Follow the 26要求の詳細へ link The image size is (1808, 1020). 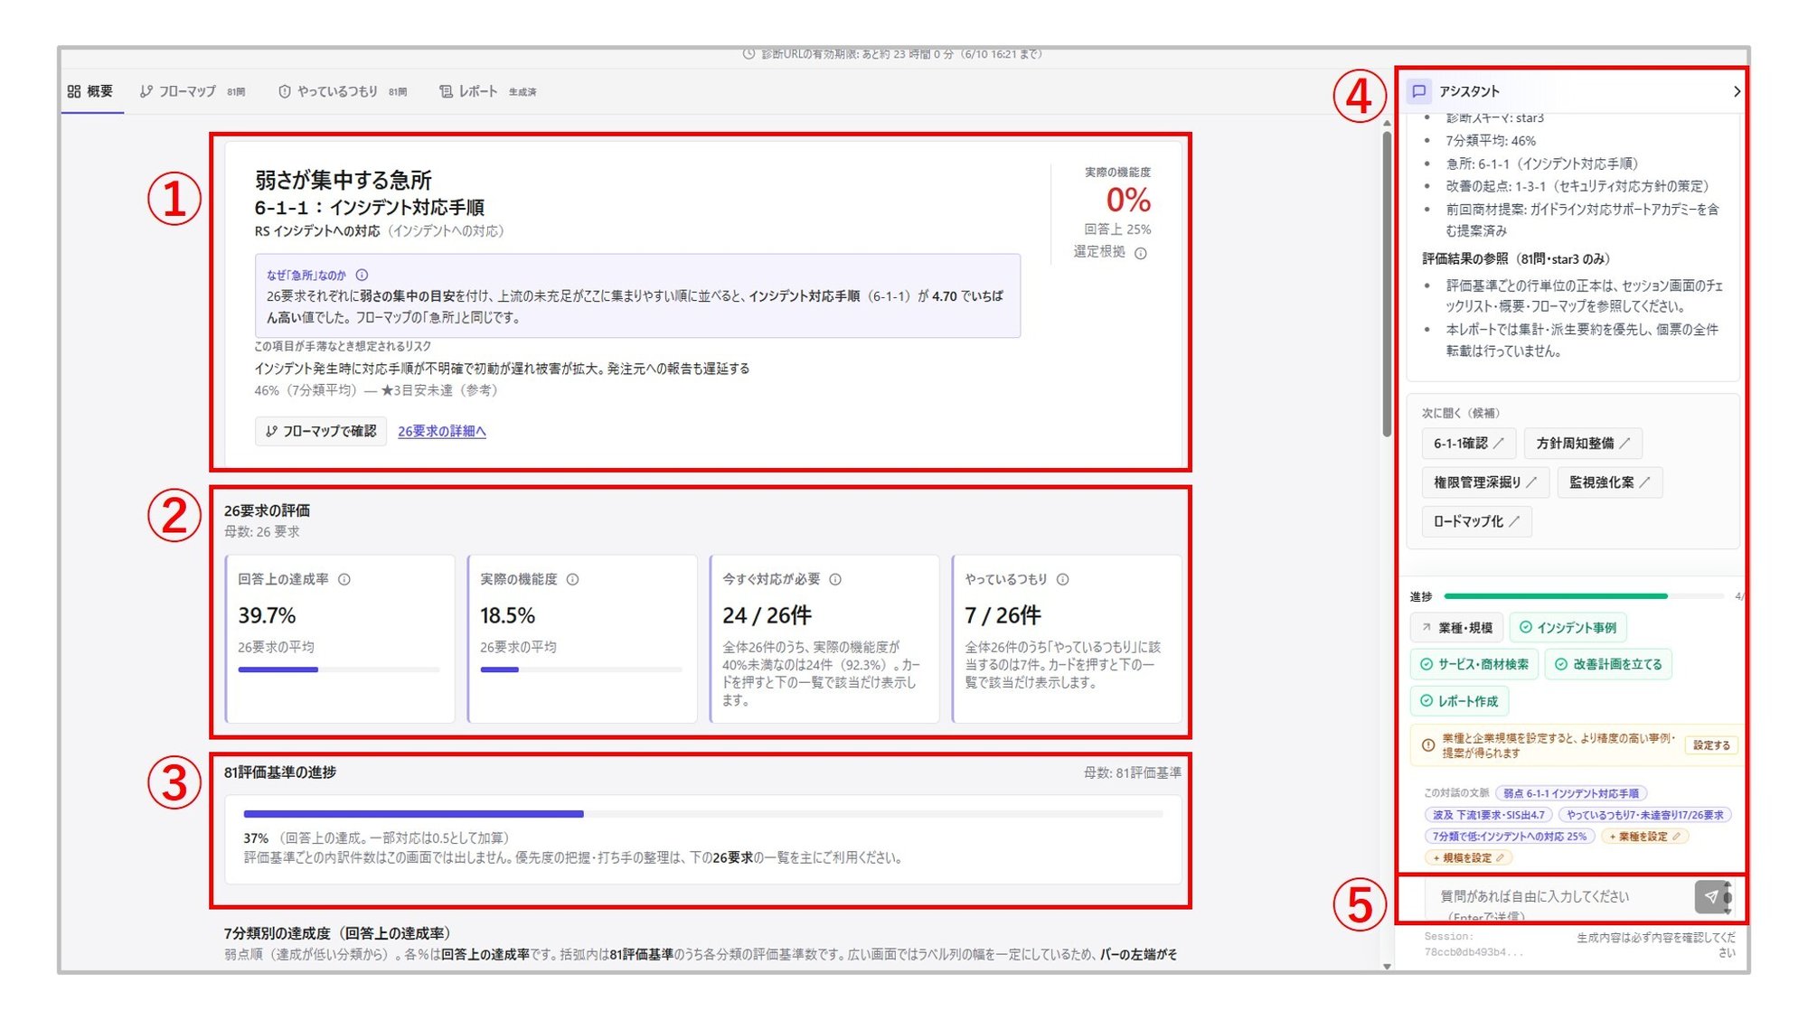coord(442,431)
